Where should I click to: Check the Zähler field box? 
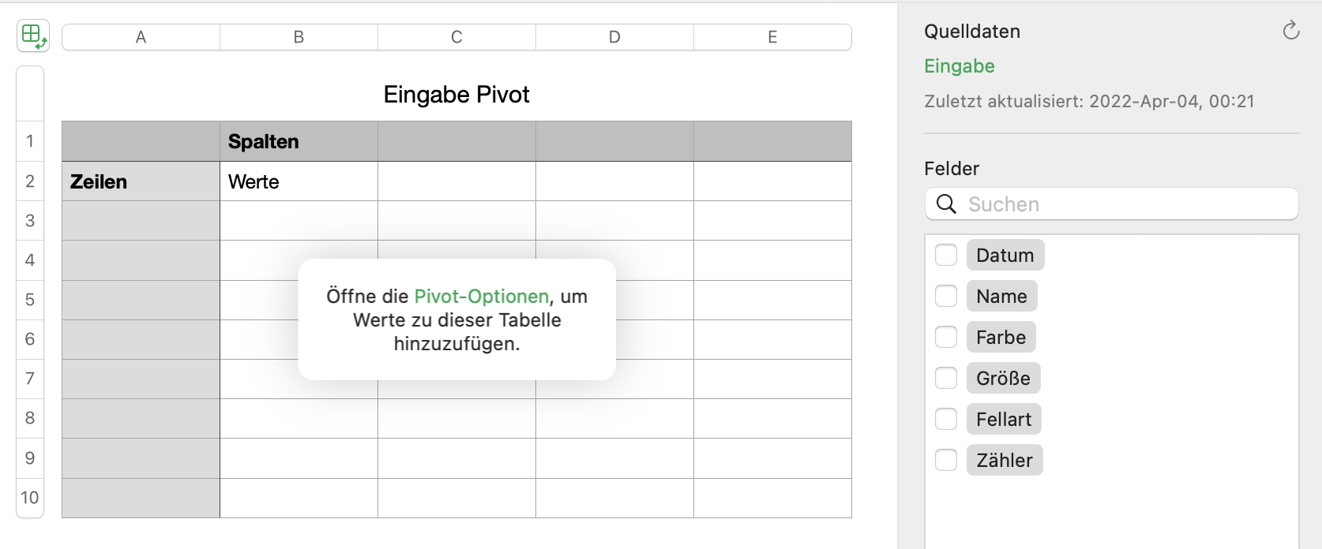pos(946,461)
